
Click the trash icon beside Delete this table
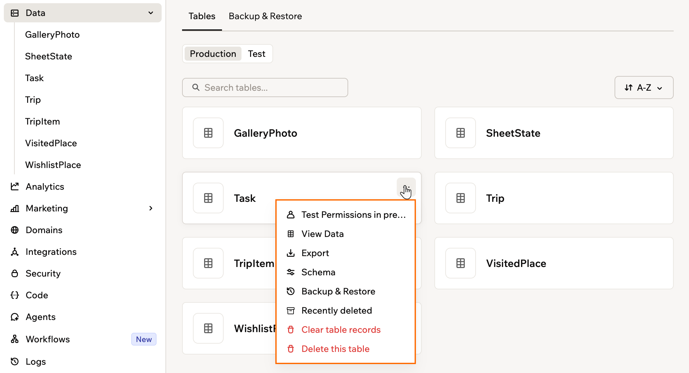(x=291, y=349)
